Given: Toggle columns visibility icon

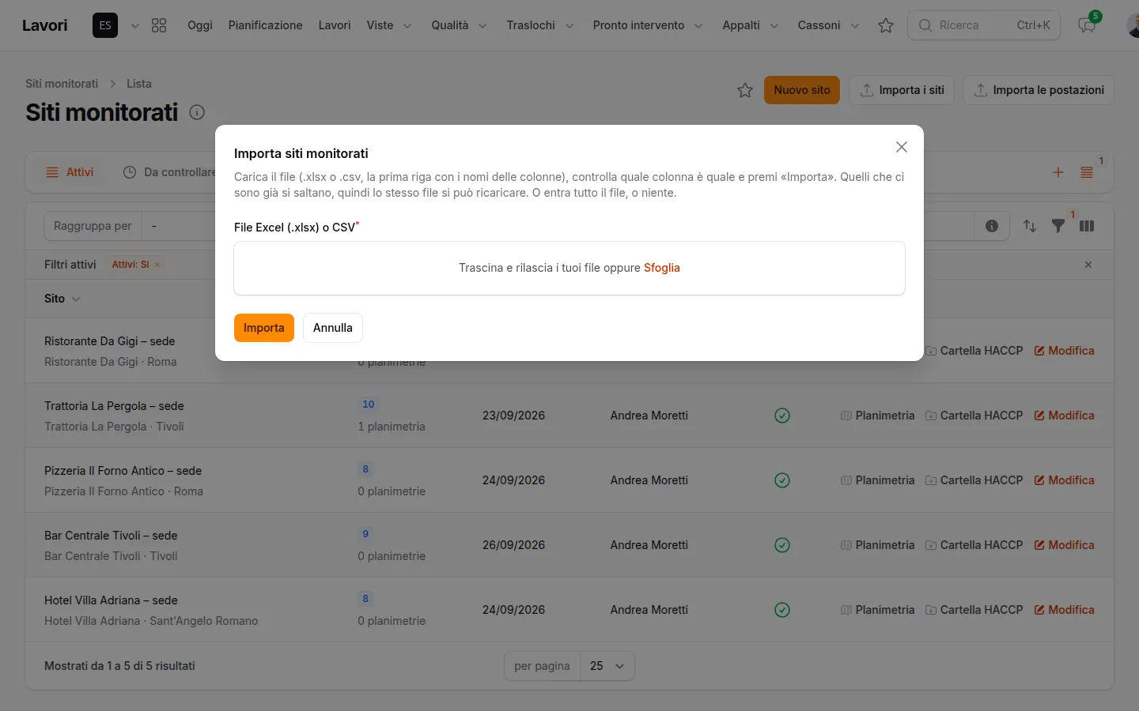Looking at the screenshot, I should [1087, 226].
